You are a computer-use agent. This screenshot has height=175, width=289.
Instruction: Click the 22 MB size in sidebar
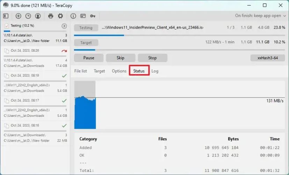[62, 140]
